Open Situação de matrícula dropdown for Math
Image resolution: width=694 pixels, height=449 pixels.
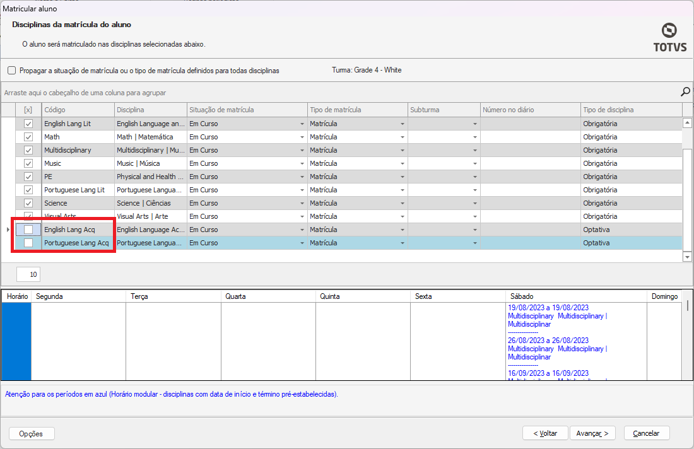[302, 137]
